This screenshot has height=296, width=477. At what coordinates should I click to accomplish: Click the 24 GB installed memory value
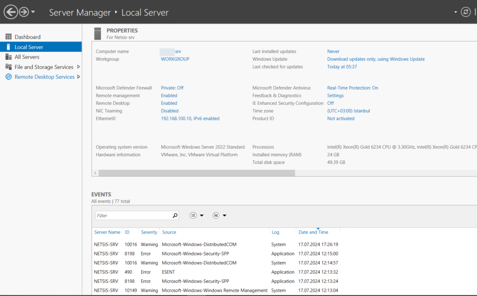point(333,155)
